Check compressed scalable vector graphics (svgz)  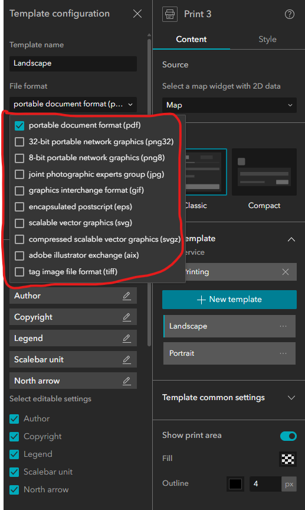[19, 239]
